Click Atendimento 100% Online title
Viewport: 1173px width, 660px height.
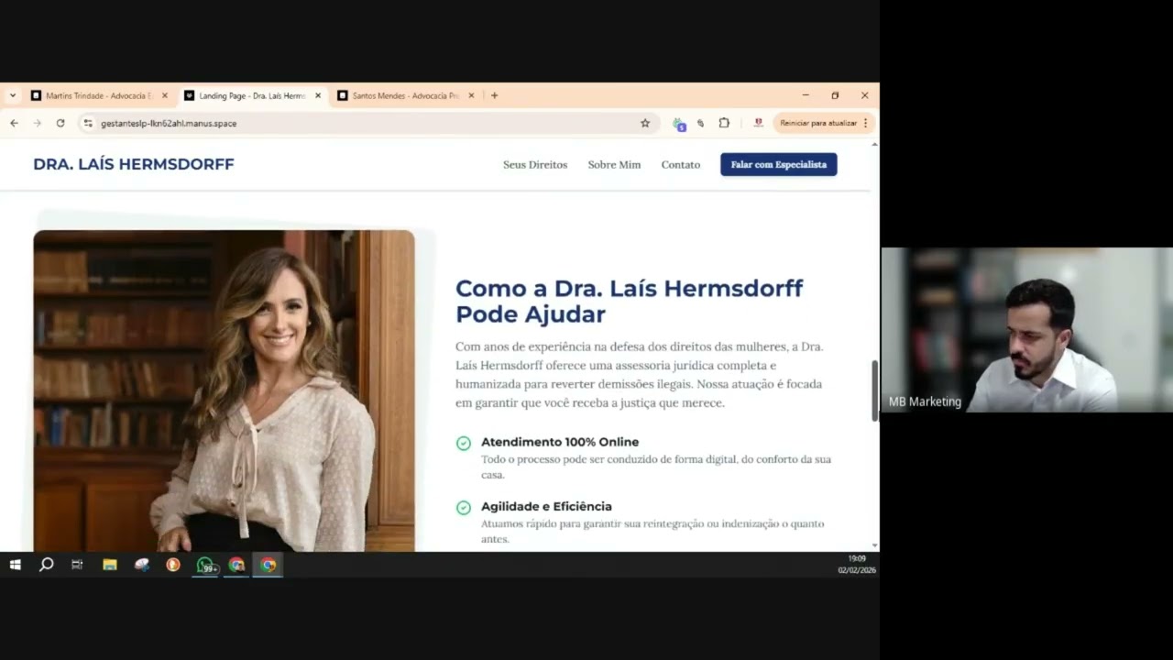point(560,442)
